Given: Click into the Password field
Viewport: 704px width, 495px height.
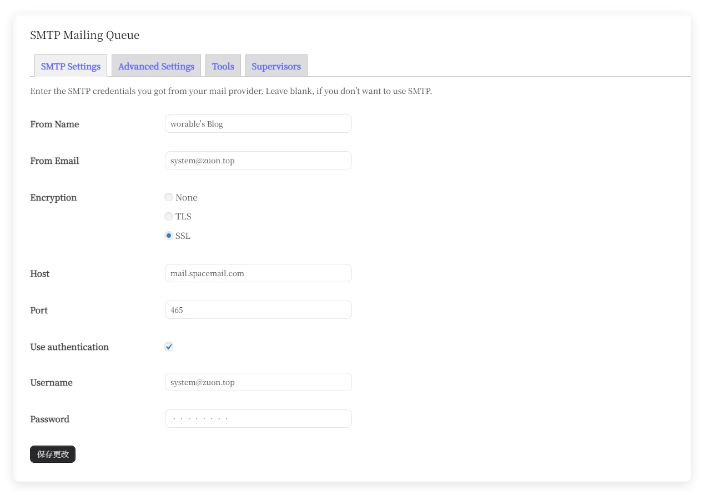Looking at the screenshot, I should click(x=258, y=419).
